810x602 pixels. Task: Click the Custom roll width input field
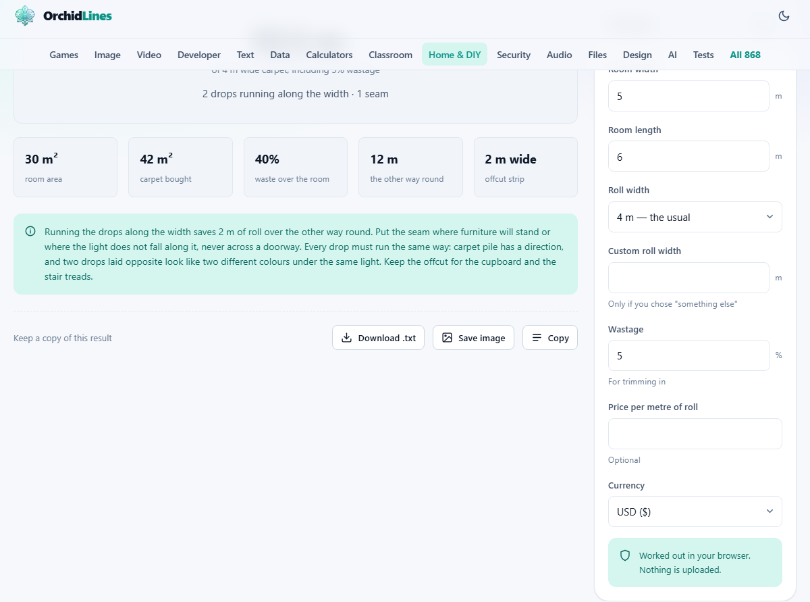coord(688,278)
